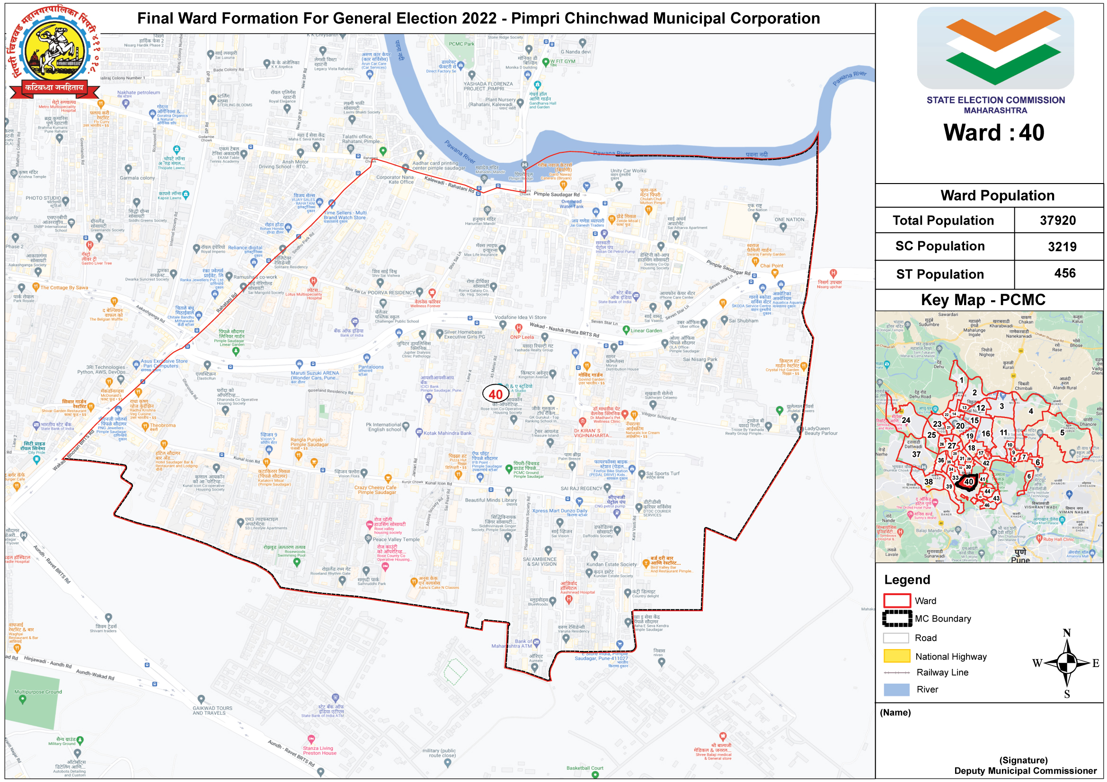
Task: Click the PCMC municipal emblem logo
Action: tap(55, 51)
